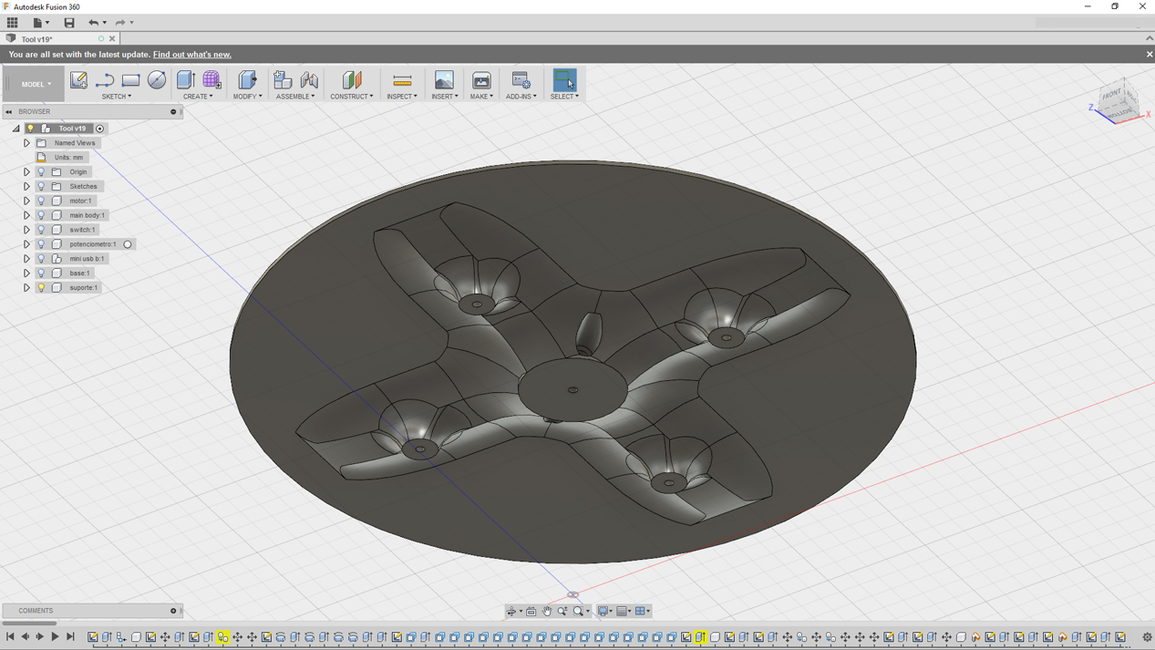This screenshot has width=1155, height=650.
Task: Open the Viewports layout dropdown
Action: (x=643, y=611)
